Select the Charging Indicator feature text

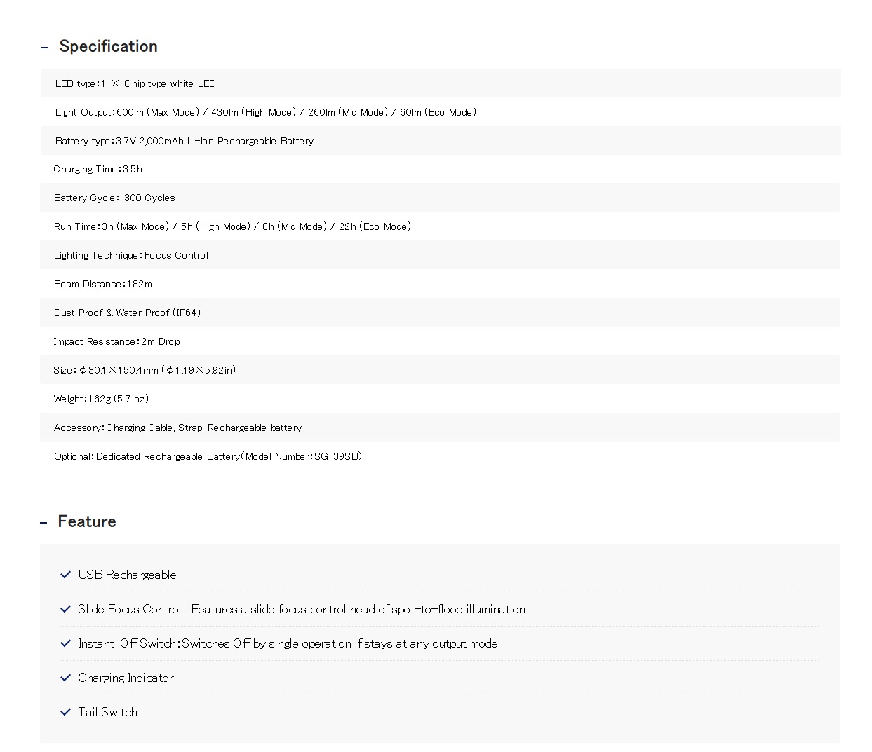pyautogui.click(x=126, y=678)
